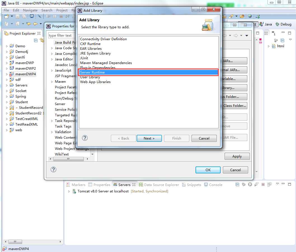Open the Edit menu
The width and height of the screenshot is (296, 252).
point(16,10)
